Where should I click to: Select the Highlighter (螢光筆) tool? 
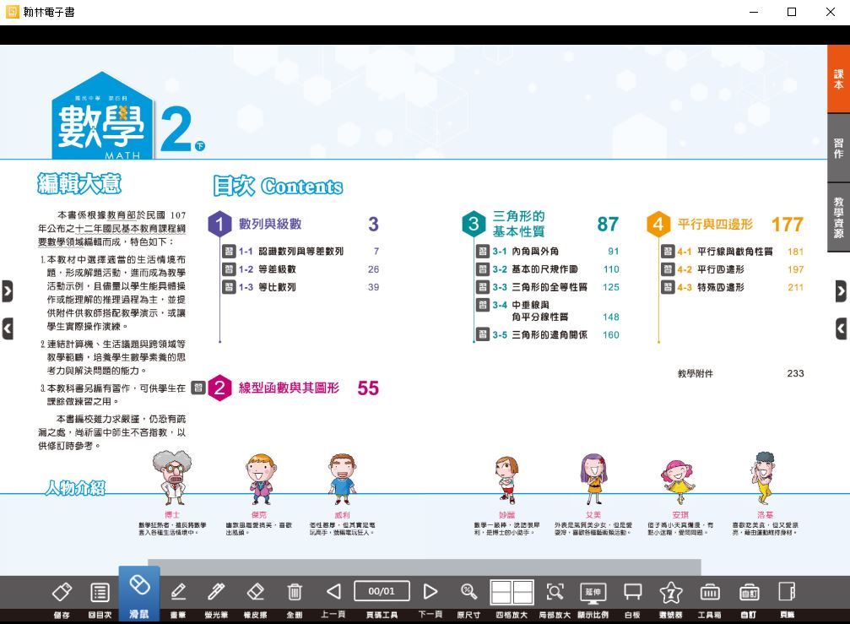click(x=217, y=592)
